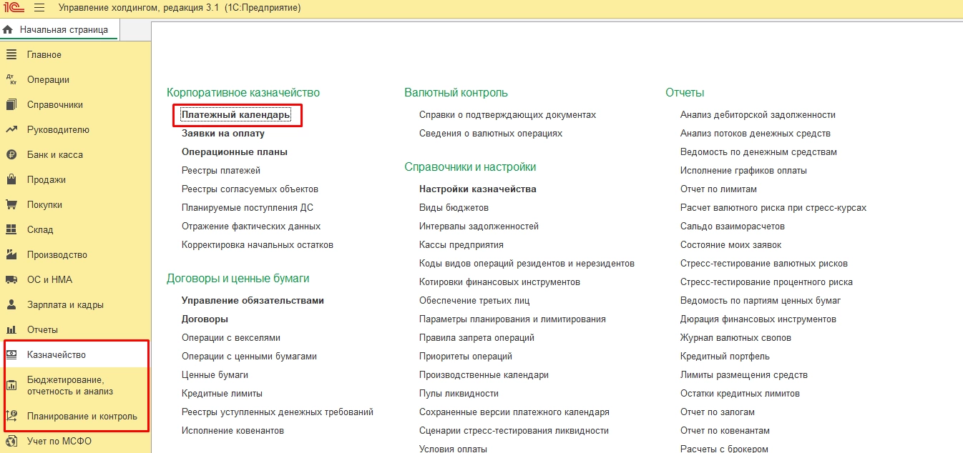This screenshot has height=453, width=963.
Task: Open the Зарплата и кадры section
Action: (65, 305)
